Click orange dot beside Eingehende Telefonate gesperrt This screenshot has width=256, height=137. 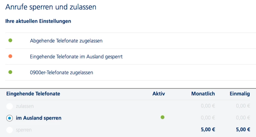click(10, 56)
